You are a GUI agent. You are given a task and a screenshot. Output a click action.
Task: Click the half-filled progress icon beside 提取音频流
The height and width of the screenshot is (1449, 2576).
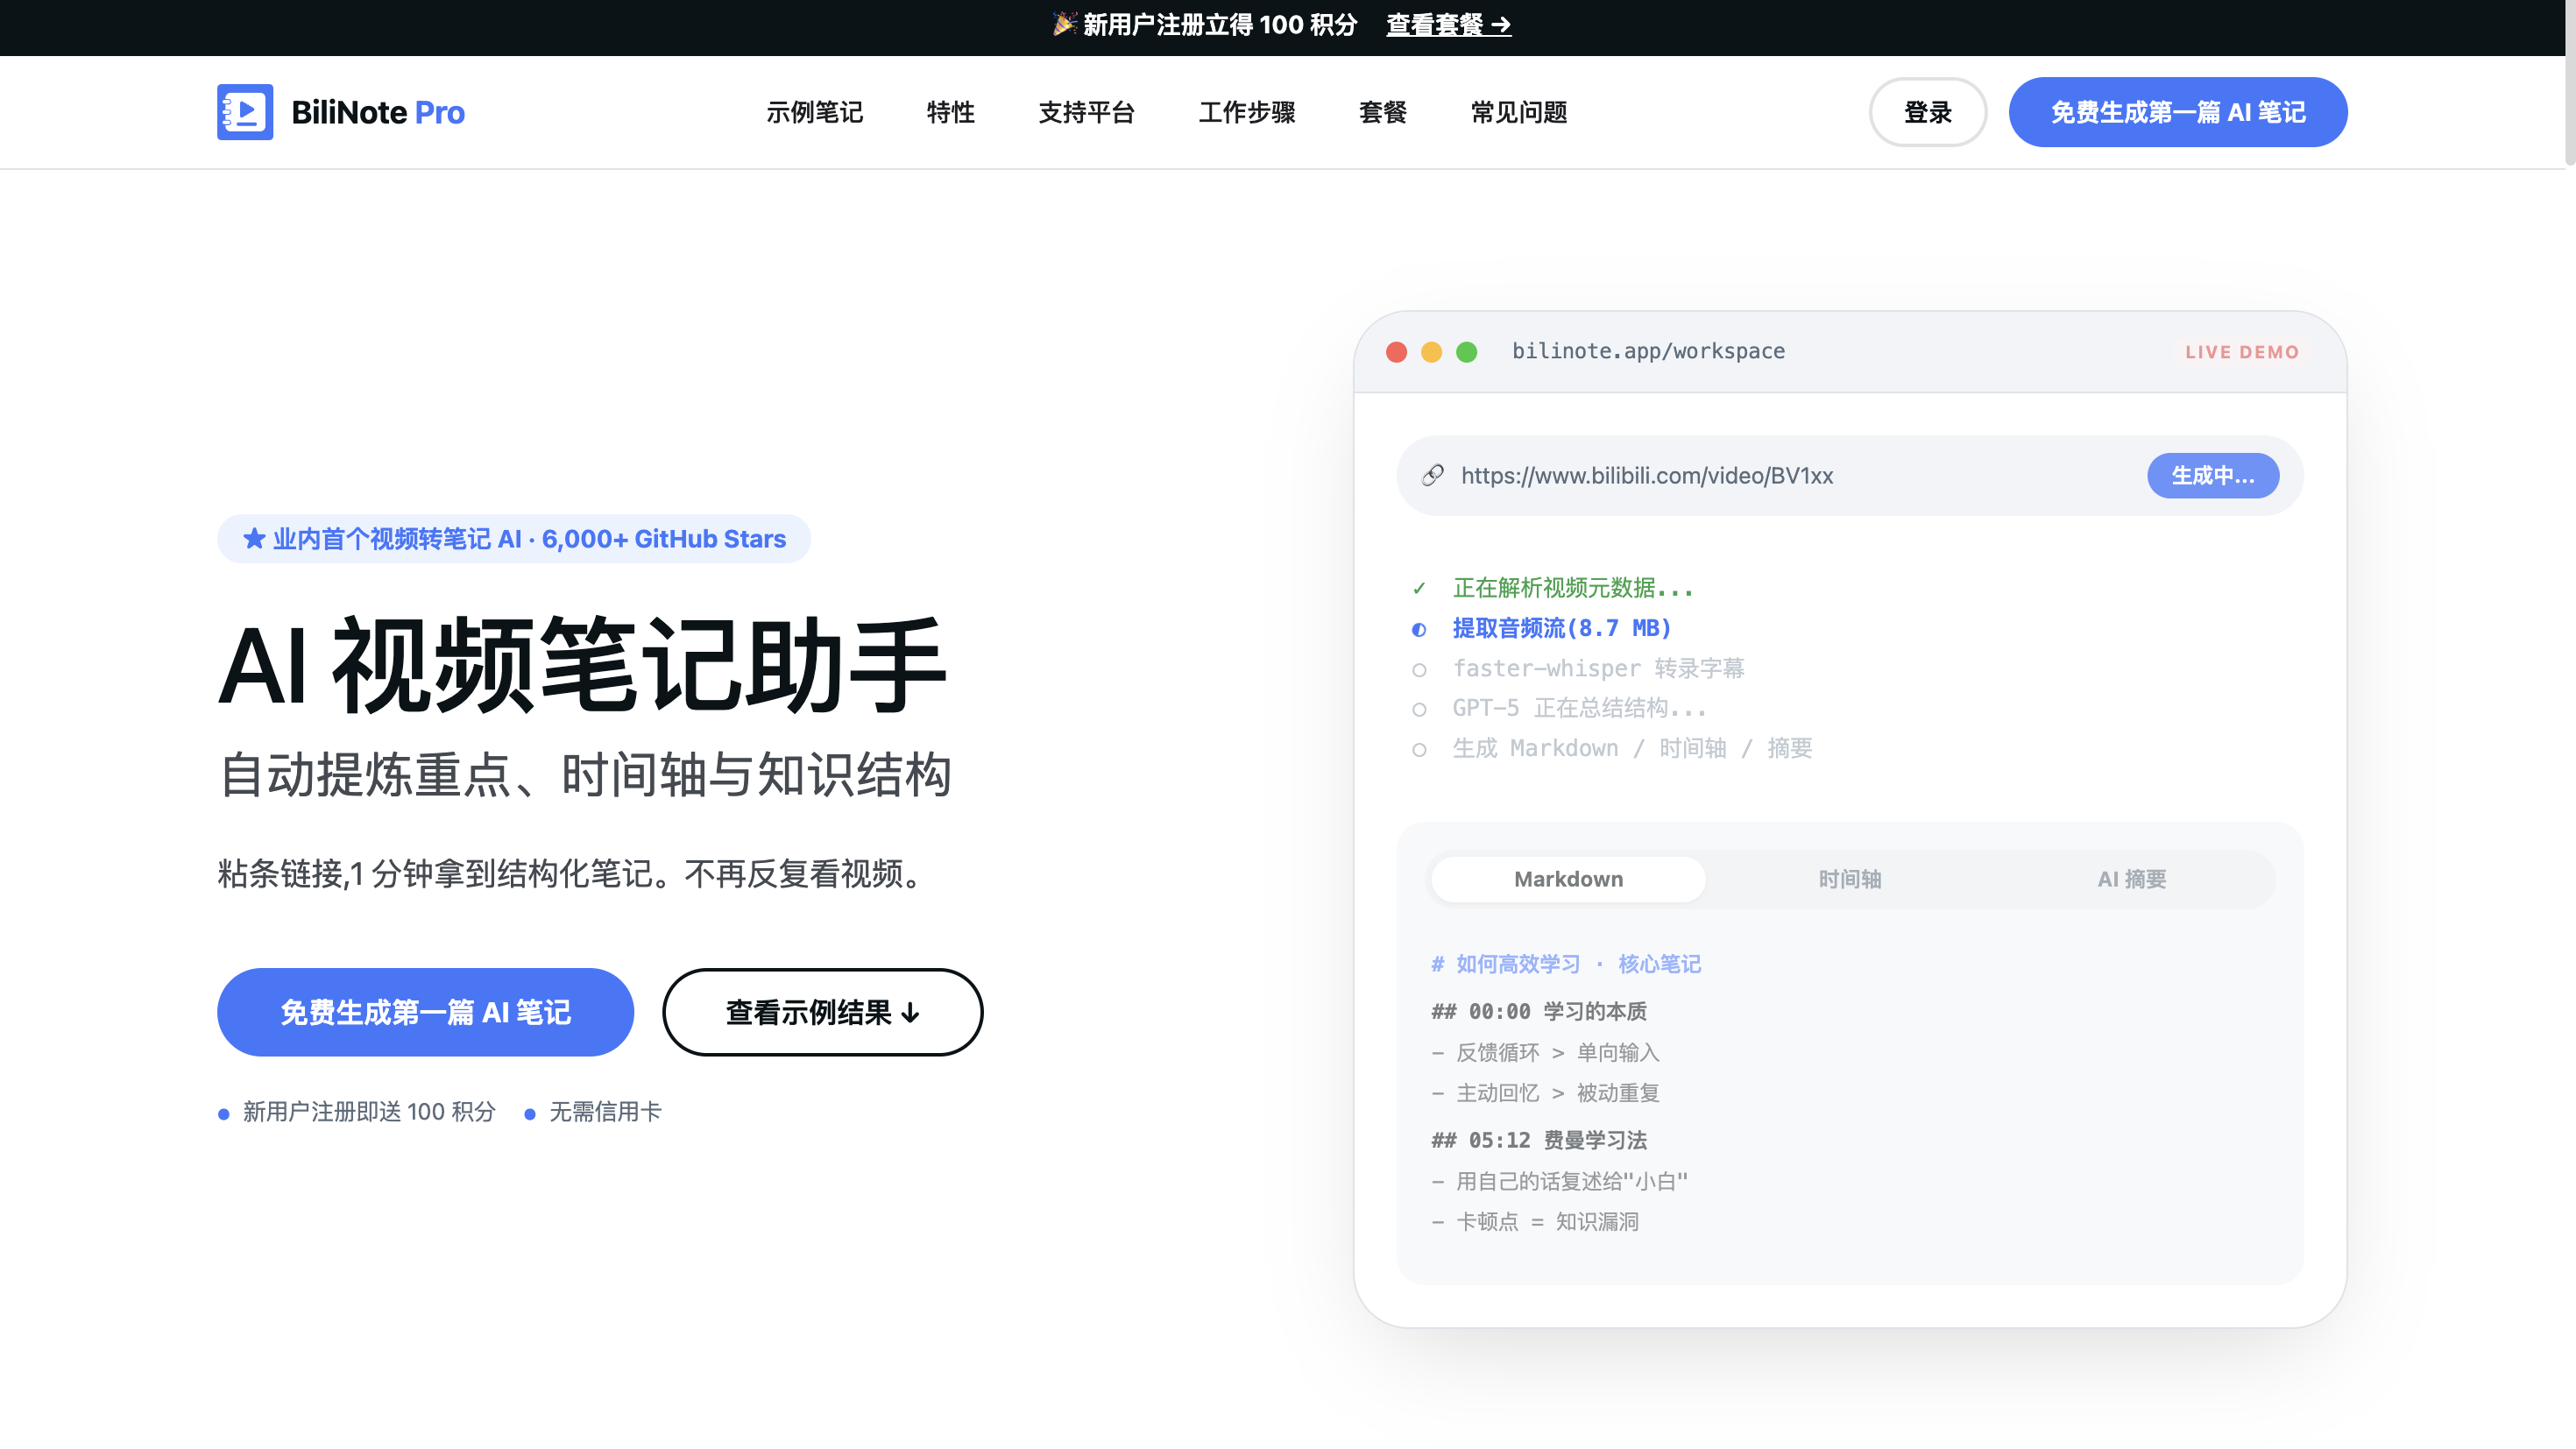(1419, 629)
